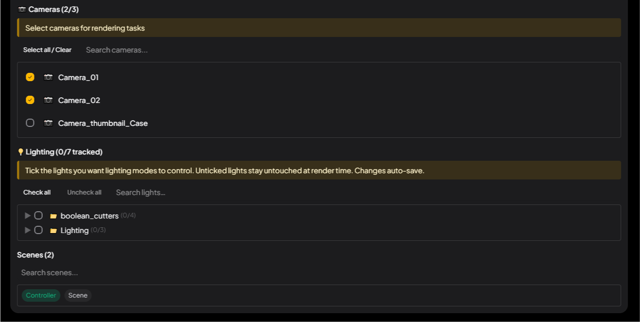The height and width of the screenshot is (322, 640).
Task: Tick the boolean_cutters group checkbox
Action: [39, 215]
